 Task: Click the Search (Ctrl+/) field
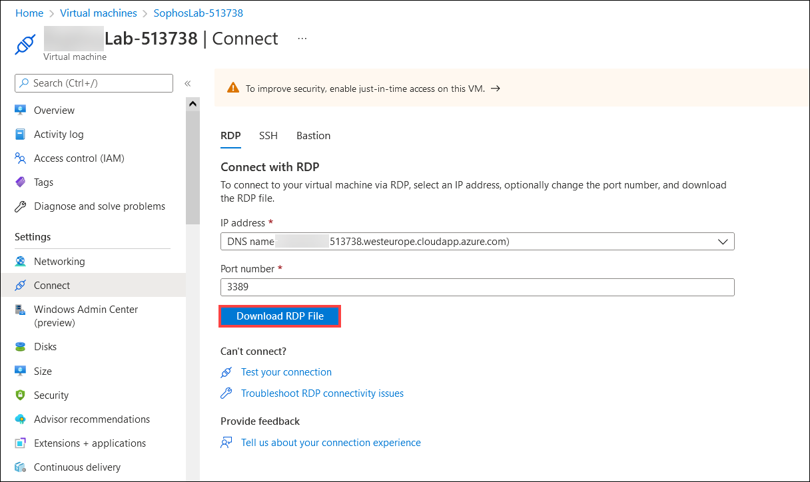[94, 83]
